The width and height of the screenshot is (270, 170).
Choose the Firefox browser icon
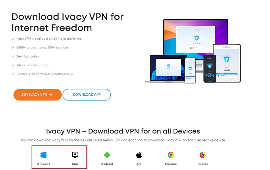[202, 155]
